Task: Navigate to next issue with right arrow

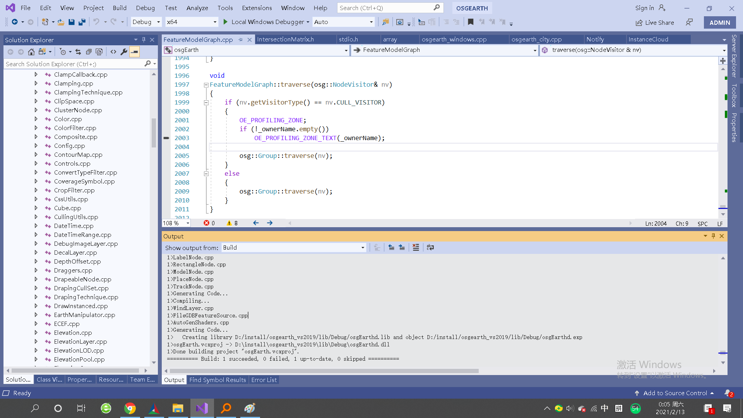Action: coord(270,223)
